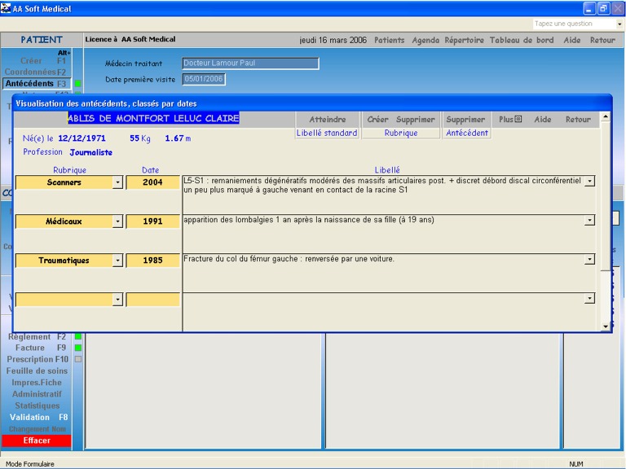Open the Répertoire menu
Image resolution: width=626 pixels, height=469 pixels.
tap(465, 40)
